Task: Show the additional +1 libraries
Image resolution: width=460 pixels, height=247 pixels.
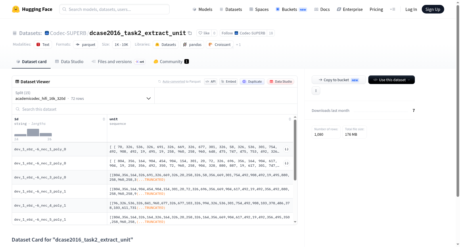Action: pos(238,44)
